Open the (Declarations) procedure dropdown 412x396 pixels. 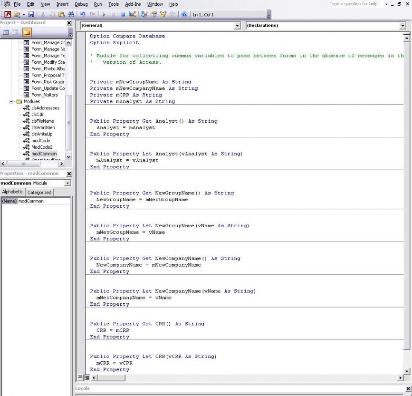[x=403, y=26]
